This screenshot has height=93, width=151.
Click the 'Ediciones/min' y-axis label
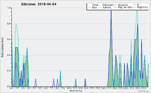click(x=2, y=47)
